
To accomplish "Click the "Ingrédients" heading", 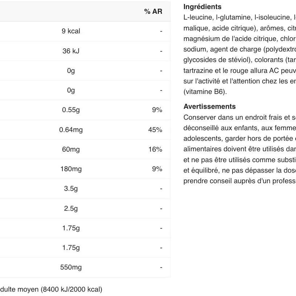I will click(202, 7).
